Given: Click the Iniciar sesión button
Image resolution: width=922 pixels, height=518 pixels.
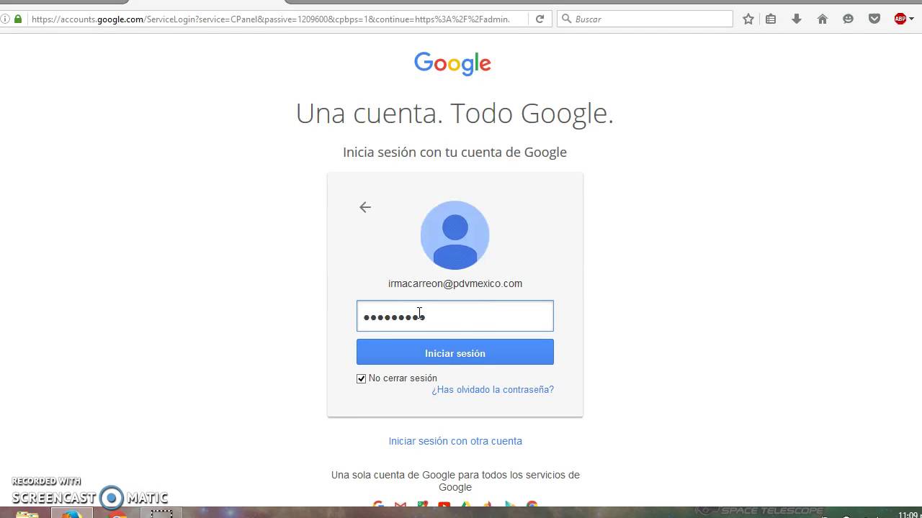Looking at the screenshot, I should 455,353.
